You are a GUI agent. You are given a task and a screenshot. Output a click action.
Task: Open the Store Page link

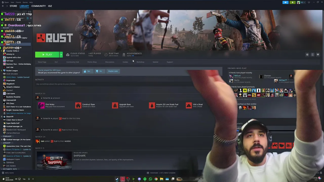42,62
